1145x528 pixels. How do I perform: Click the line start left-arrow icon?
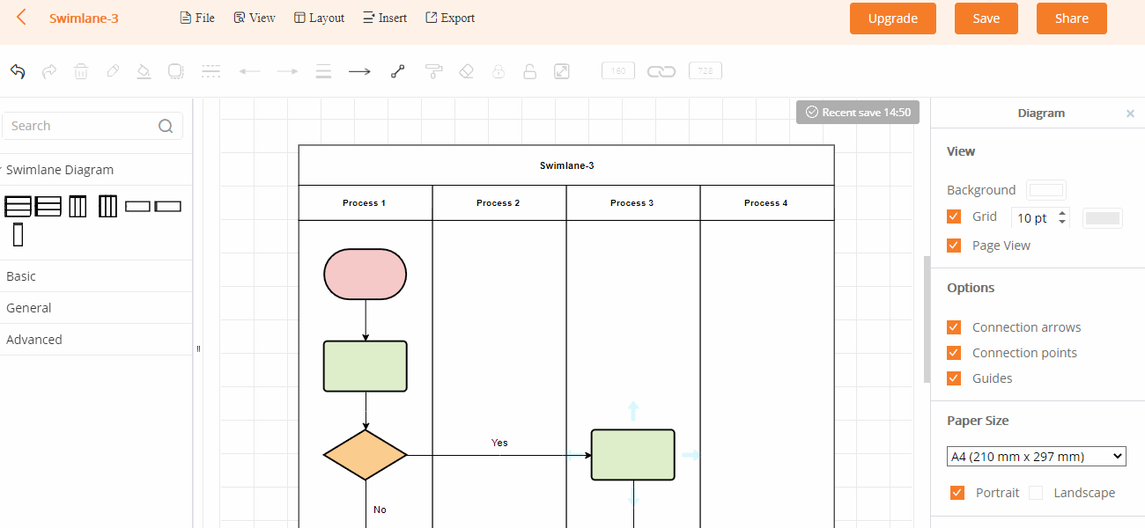tap(250, 71)
